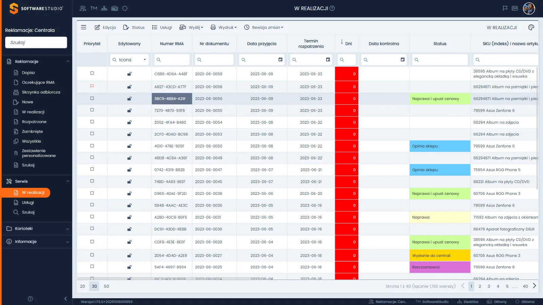Screen dimensions: 543x305
Task: Open the user avatar picture
Action: tap(529, 8)
